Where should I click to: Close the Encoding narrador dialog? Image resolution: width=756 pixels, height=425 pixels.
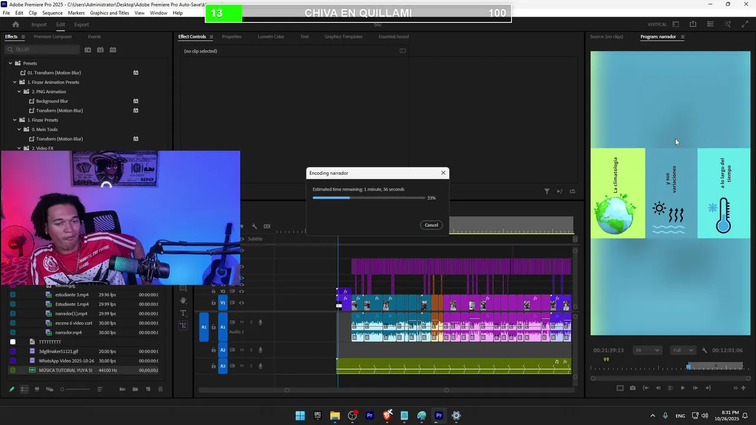pos(443,173)
